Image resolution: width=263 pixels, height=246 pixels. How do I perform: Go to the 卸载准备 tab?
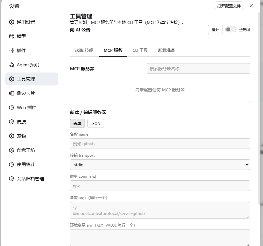(166, 50)
